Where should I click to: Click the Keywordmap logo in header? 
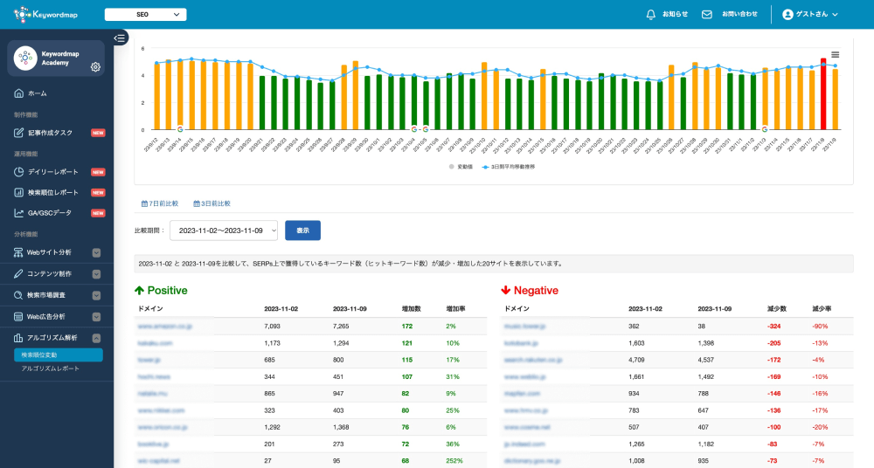click(x=45, y=15)
